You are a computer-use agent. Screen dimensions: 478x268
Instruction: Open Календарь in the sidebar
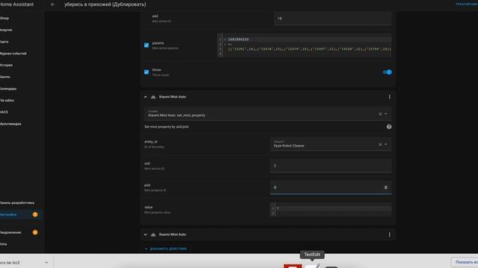(x=8, y=89)
